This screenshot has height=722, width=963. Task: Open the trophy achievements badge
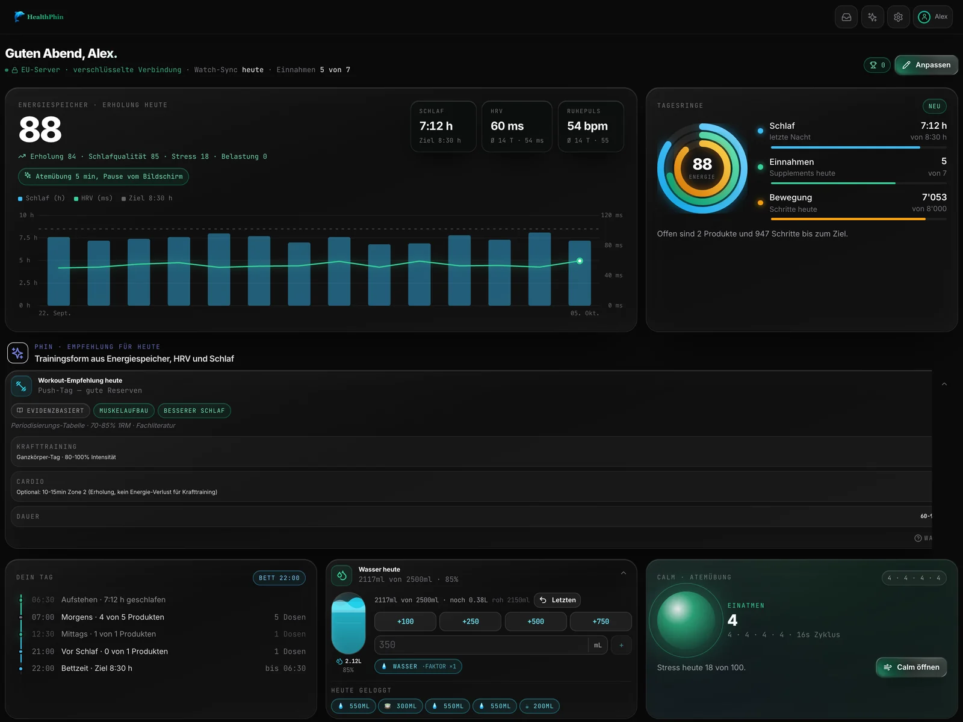877,65
